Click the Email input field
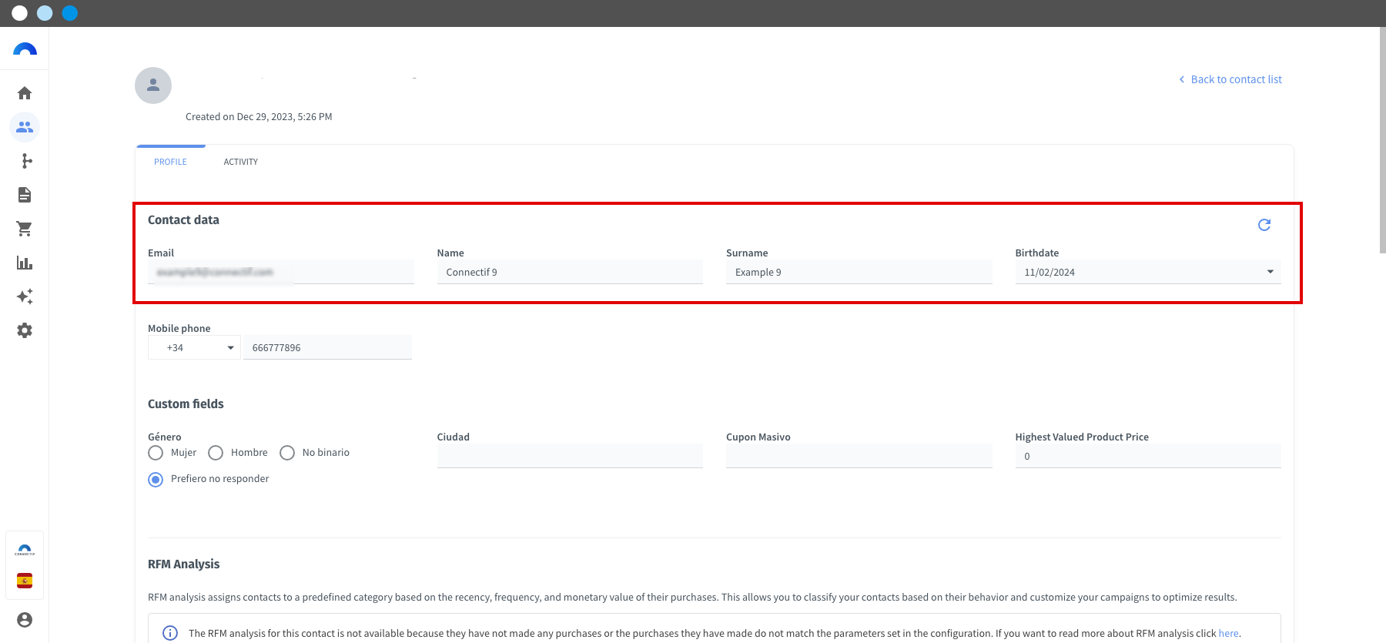Image resolution: width=1386 pixels, height=643 pixels. 281,272
